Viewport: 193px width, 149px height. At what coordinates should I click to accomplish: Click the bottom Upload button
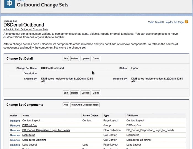click(x=85, y=93)
